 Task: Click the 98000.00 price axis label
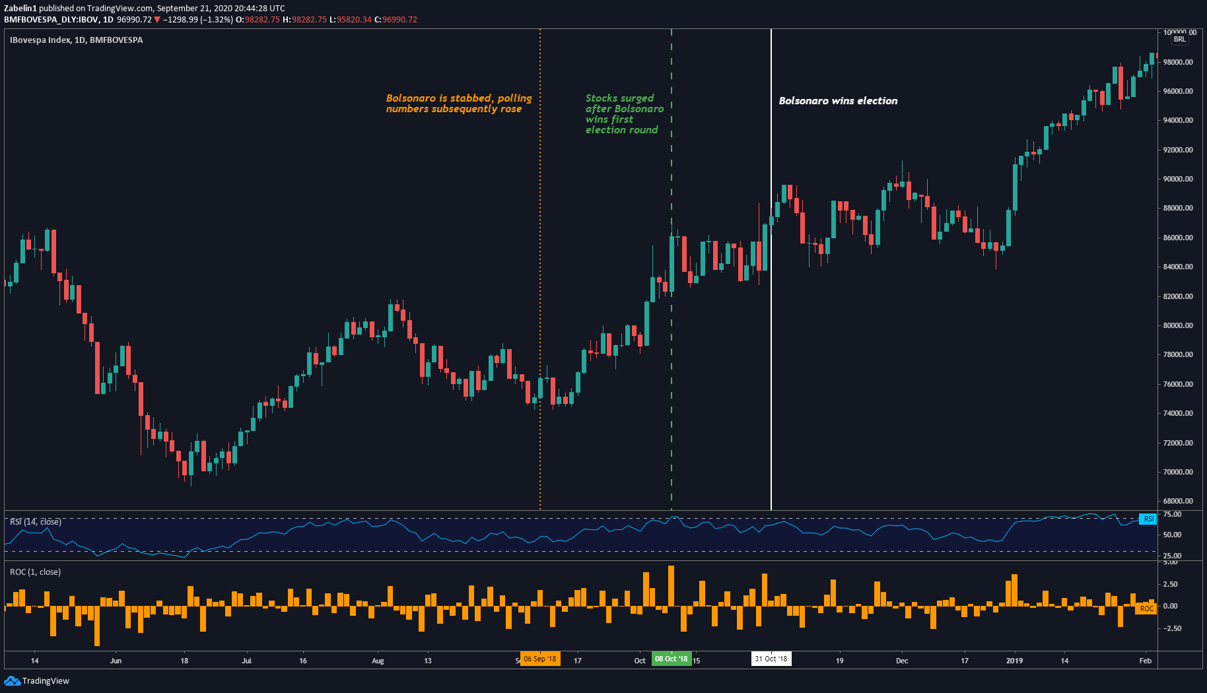coord(1178,62)
